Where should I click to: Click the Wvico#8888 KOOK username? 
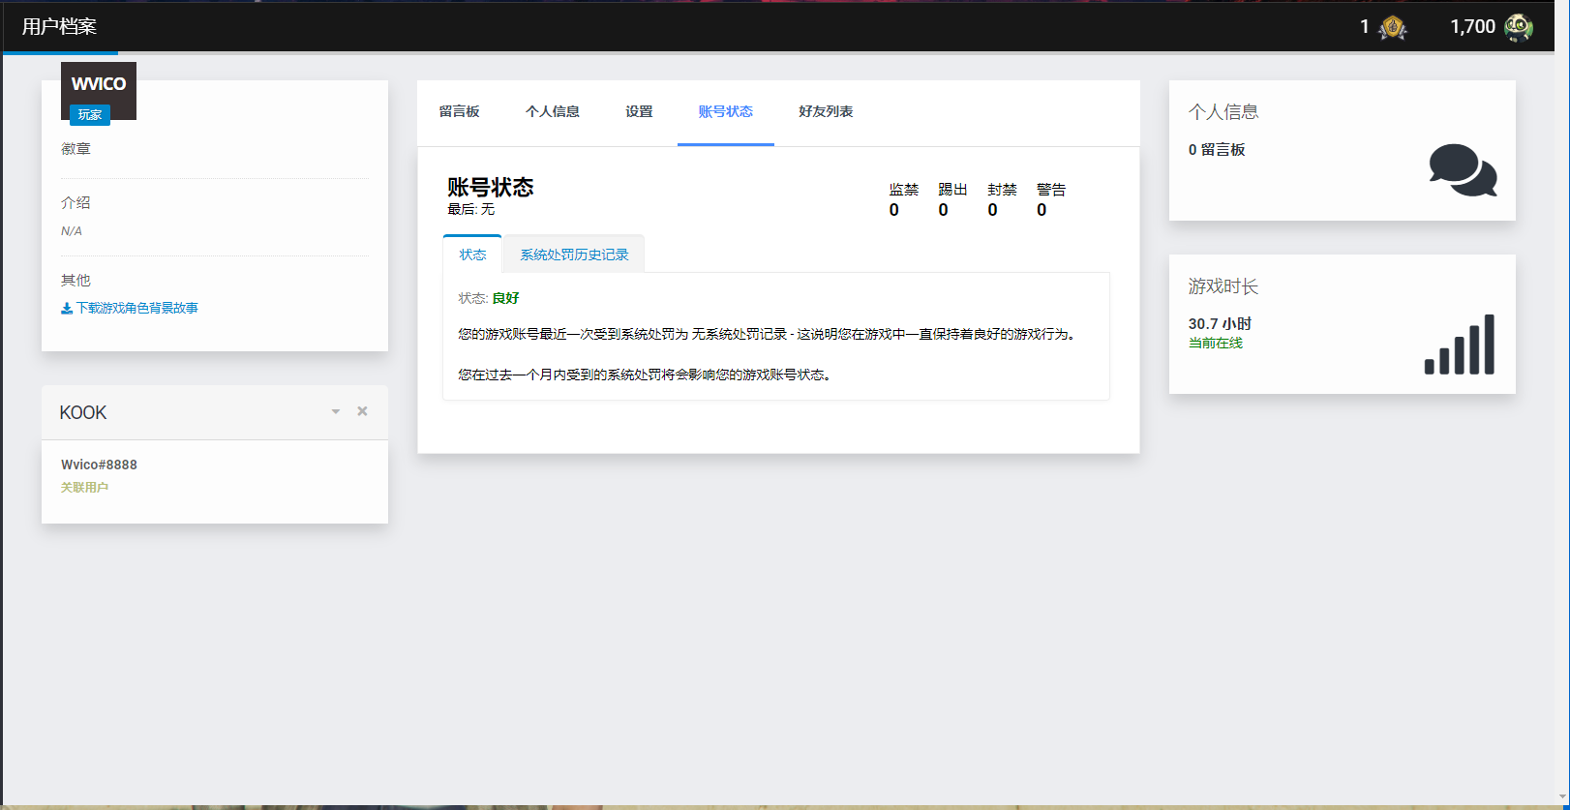tap(99, 465)
